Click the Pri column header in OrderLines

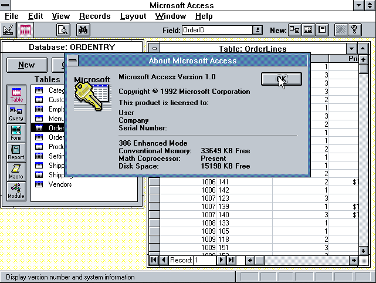pos(344,58)
